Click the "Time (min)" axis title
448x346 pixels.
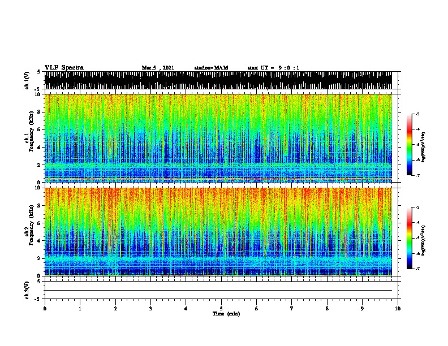pos(226,314)
